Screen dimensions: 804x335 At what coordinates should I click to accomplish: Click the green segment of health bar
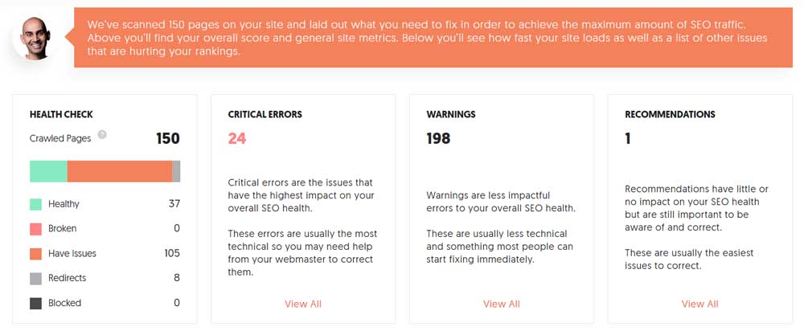pyautogui.click(x=48, y=171)
